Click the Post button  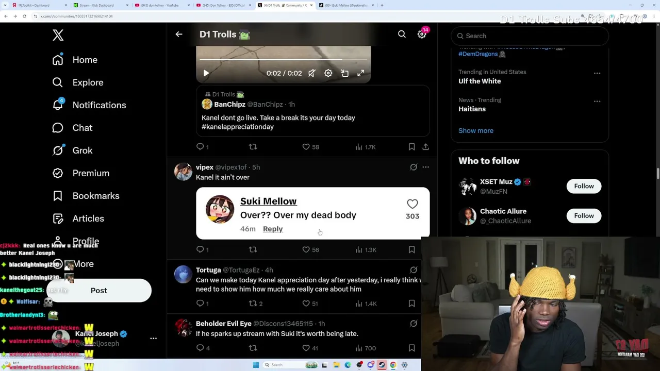point(99,291)
